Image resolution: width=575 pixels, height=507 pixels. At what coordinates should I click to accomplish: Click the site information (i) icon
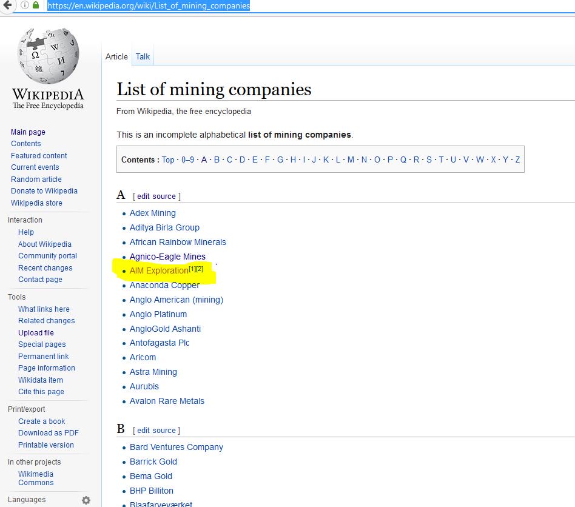pyautogui.click(x=25, y=5)
